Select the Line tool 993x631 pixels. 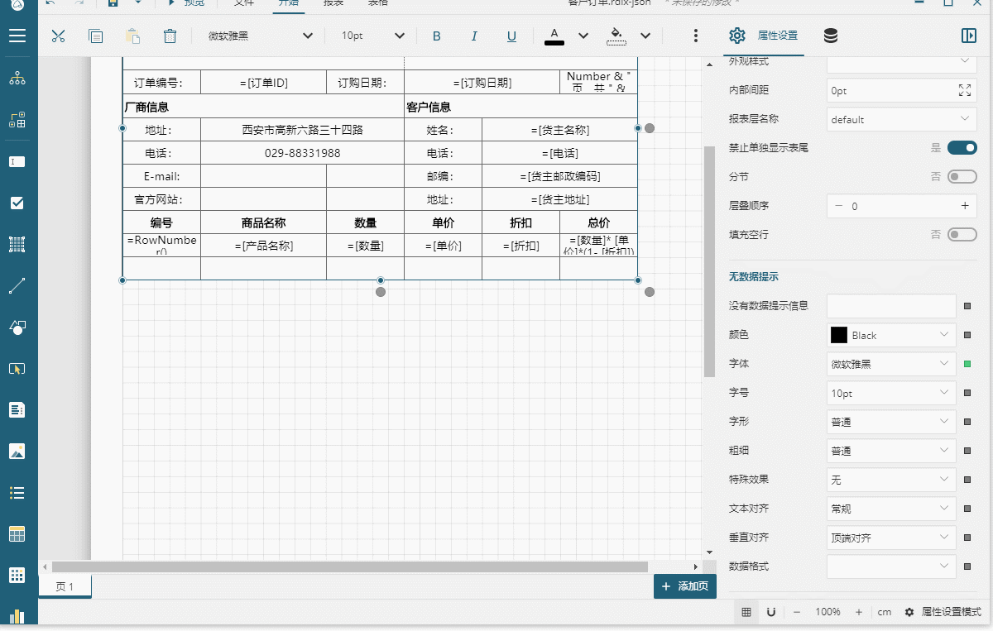coord(17,286)
